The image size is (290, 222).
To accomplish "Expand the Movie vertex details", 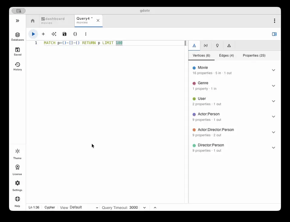I will 273,70.
